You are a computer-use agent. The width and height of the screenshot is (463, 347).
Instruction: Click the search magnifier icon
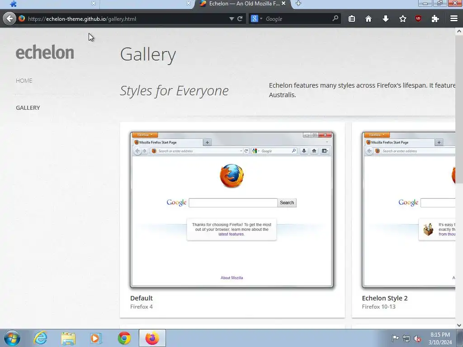coord(335,19)
